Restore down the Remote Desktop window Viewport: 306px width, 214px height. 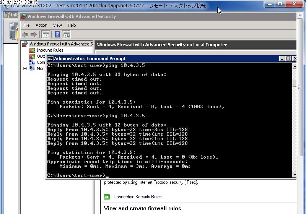coord(280,4)
